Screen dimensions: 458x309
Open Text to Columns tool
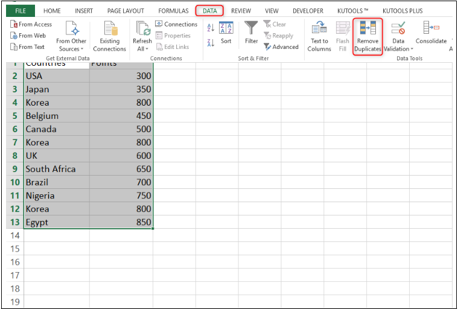point(319,29)
